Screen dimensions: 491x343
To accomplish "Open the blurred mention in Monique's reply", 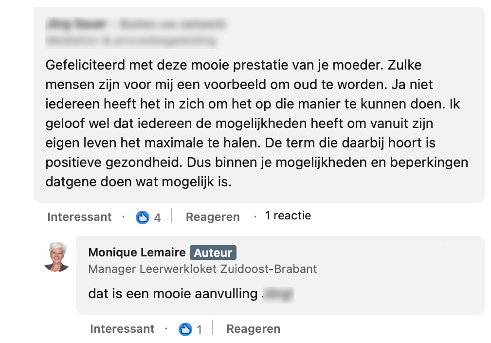I will pyautogui.click(x=278, y=294).
